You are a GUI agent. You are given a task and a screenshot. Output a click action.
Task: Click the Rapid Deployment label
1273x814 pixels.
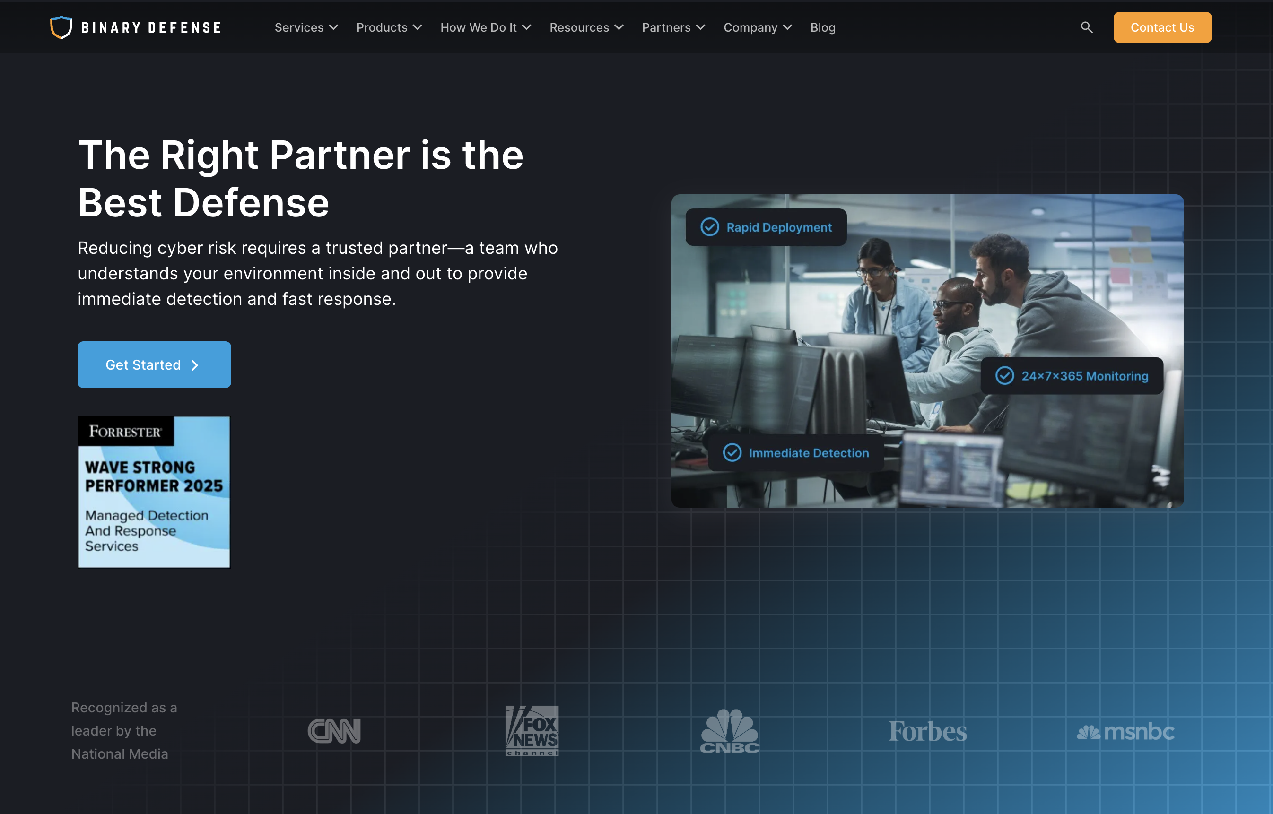pos(779,227)
